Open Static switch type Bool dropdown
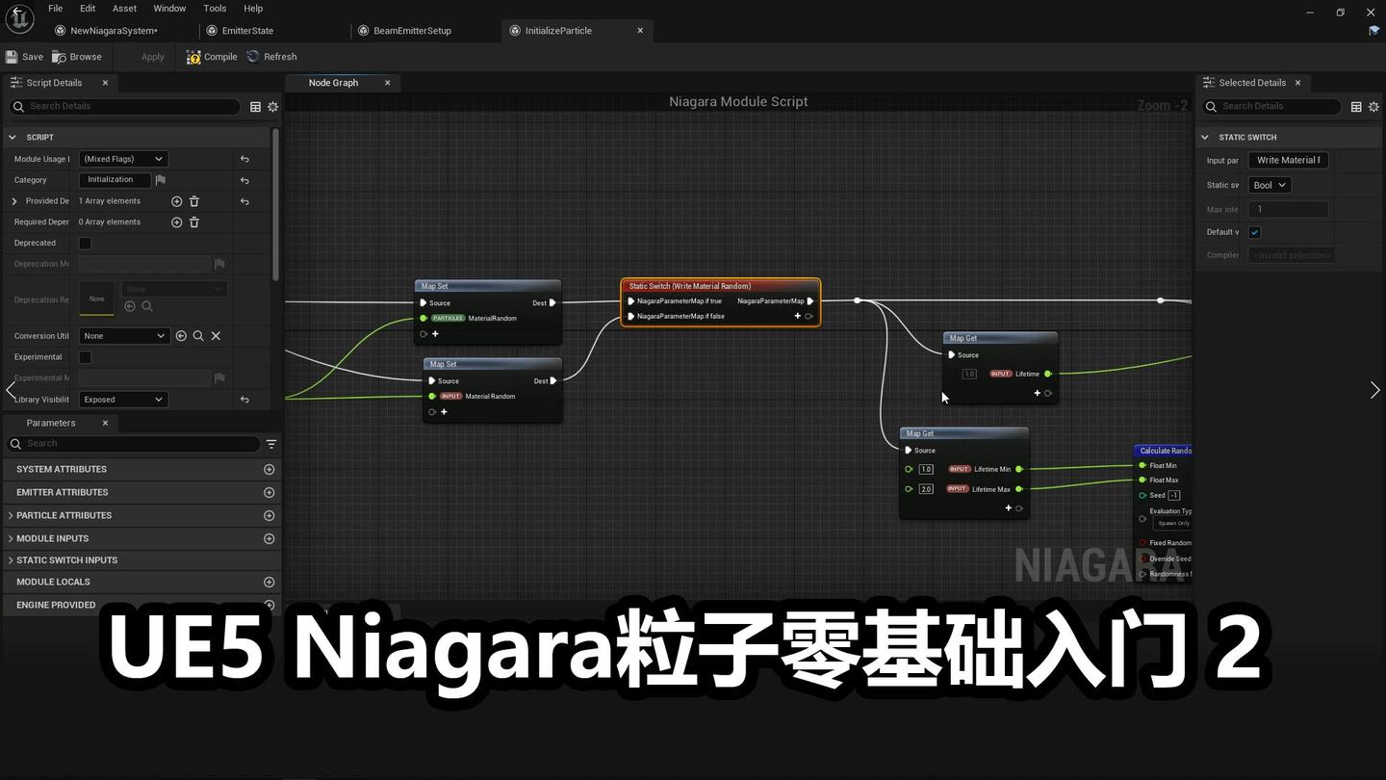 [x=1270, y=185]
